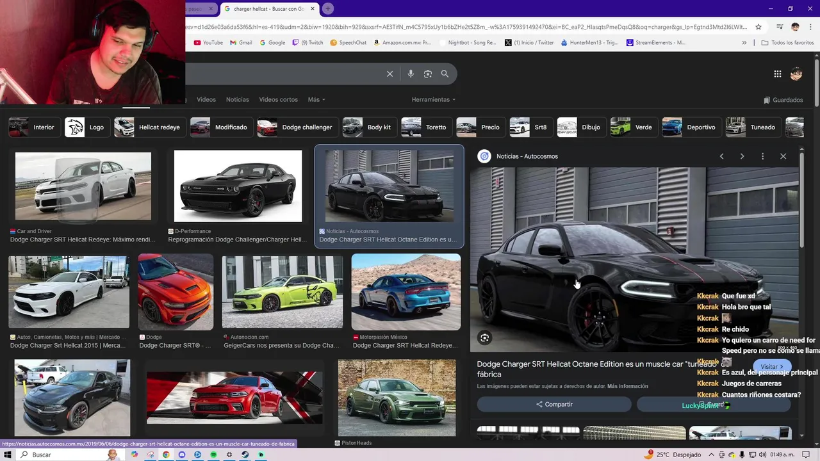Filter images by Interior chip

34,127
